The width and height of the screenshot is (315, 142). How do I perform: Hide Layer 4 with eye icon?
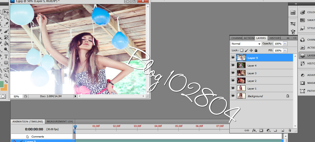[x=233, y=65]
